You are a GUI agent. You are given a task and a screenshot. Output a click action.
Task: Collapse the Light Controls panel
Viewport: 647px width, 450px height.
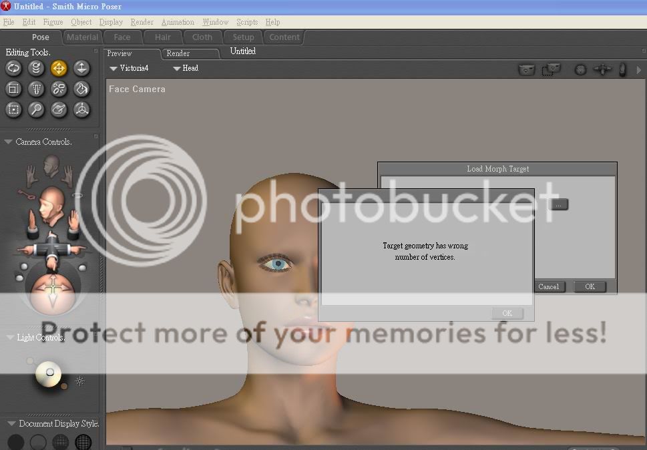click(8, 338)
